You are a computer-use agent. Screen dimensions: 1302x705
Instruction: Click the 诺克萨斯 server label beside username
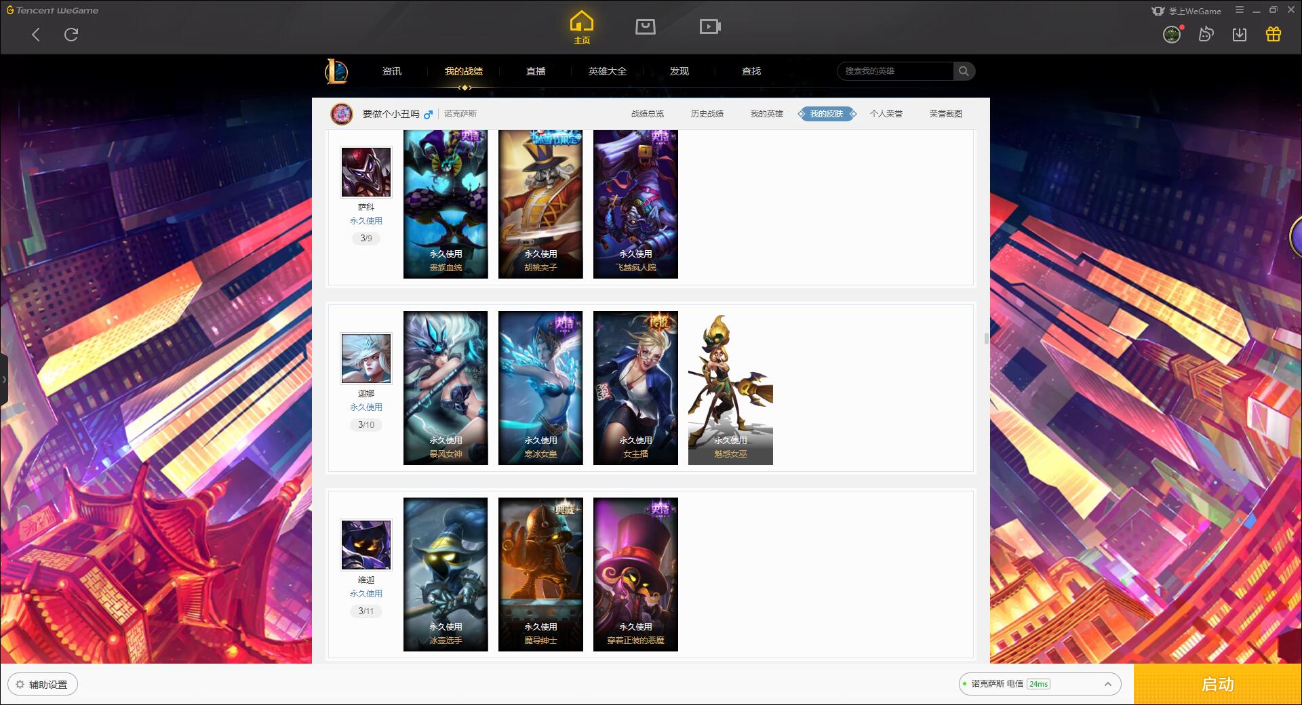pos(460,114)
